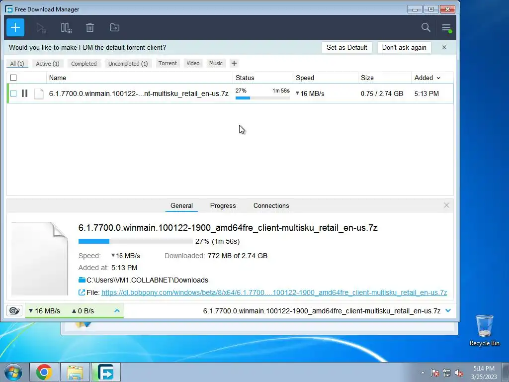
Task: Open the search magnifier in toolbar
Action: click(426, 27)
